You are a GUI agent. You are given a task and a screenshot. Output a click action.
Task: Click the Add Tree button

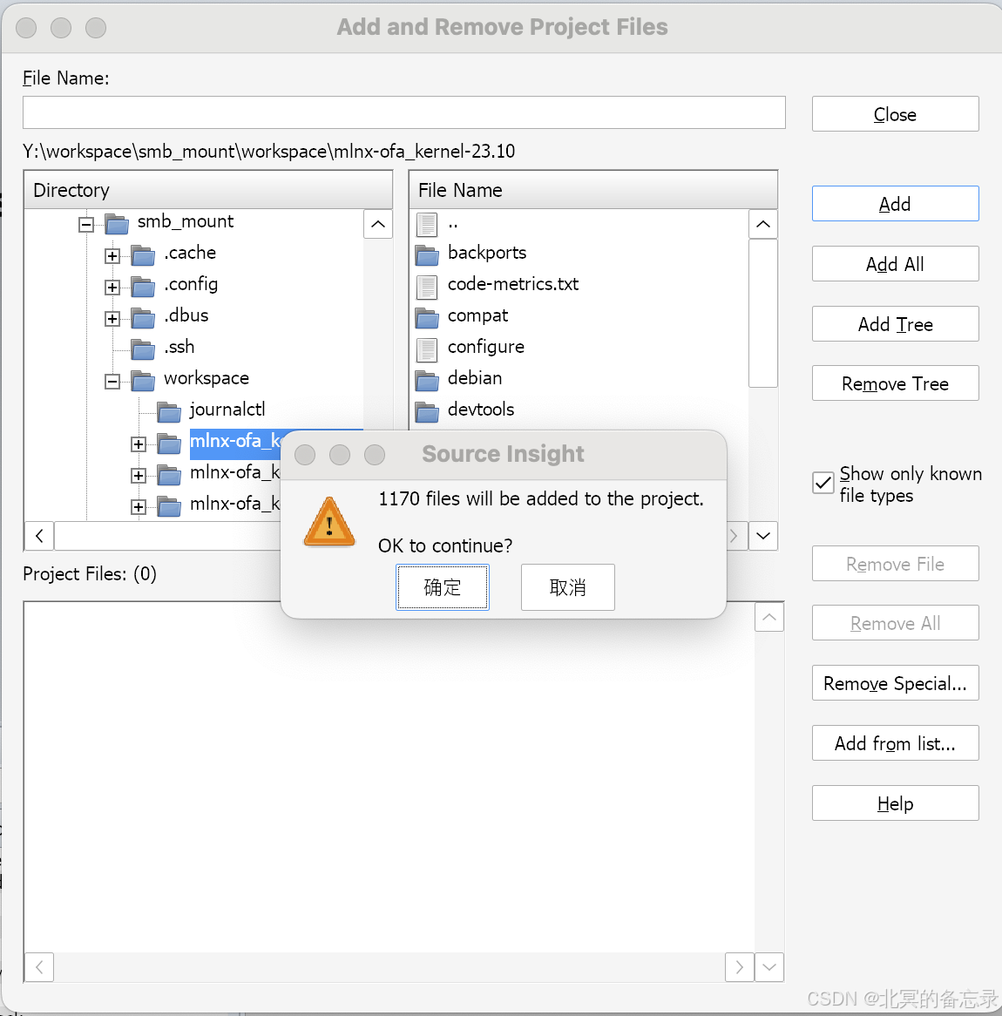[895, 324]
